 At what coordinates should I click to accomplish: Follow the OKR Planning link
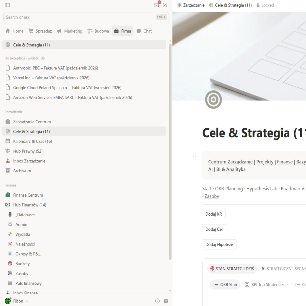pyautogui.click(x=229, y=189)
